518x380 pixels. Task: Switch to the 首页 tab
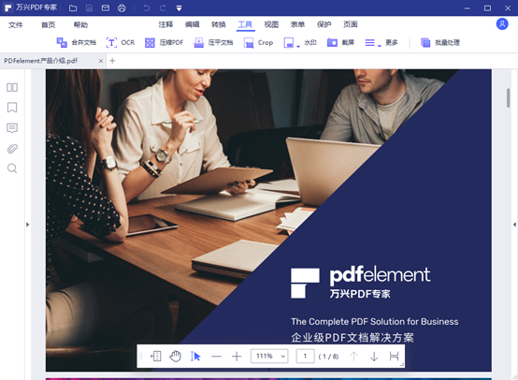[49, 25]
